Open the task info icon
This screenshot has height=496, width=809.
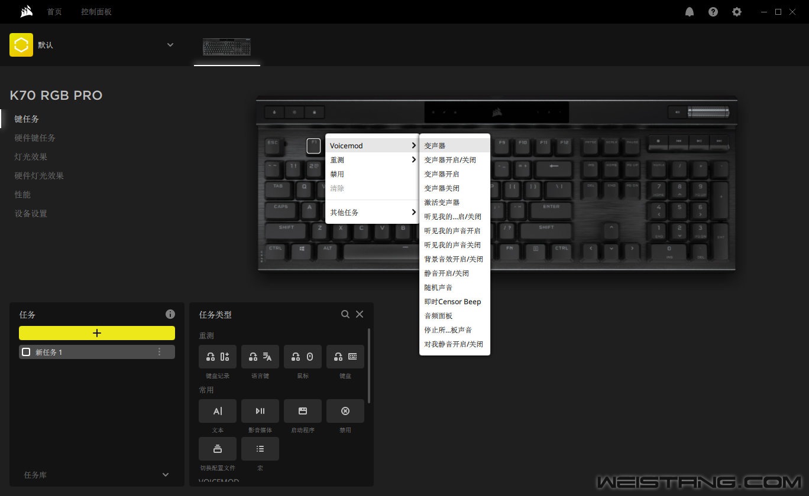[170, 314]
